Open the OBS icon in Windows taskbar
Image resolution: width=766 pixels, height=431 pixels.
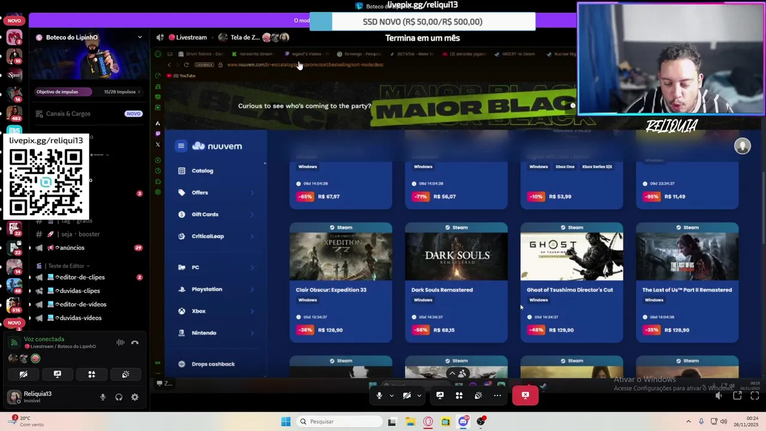click(x=481, y=421)
